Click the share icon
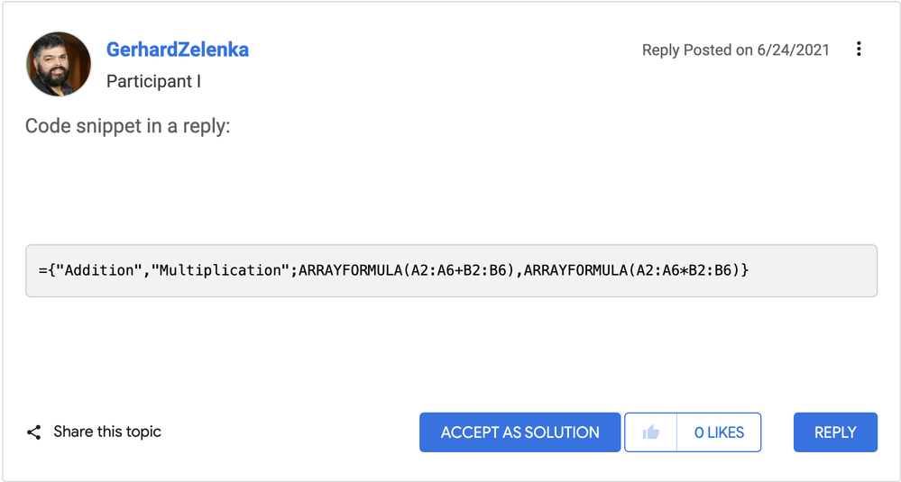The width and height of the screenshot is (901, 482). 34,432
